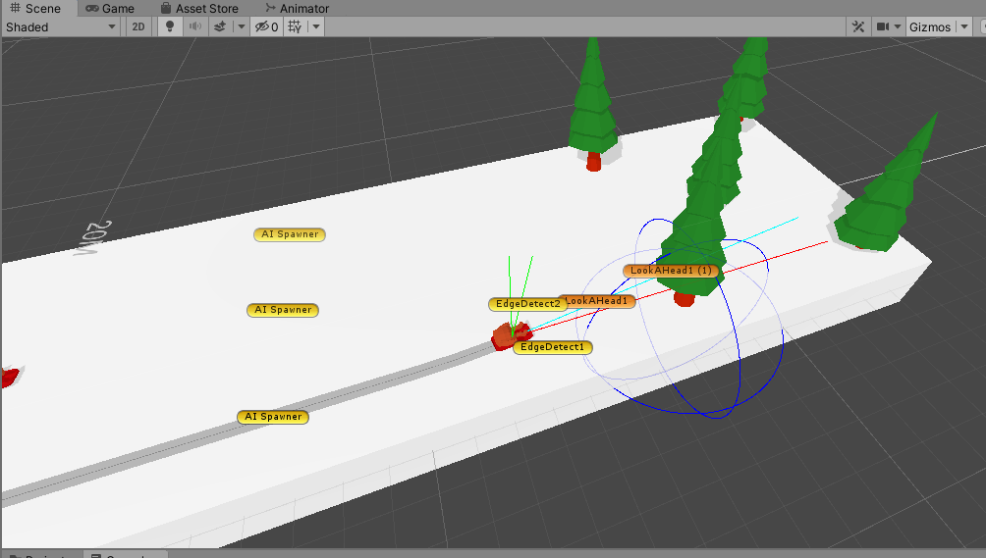
Task: Open the scene camera settings
Action: 888,26
